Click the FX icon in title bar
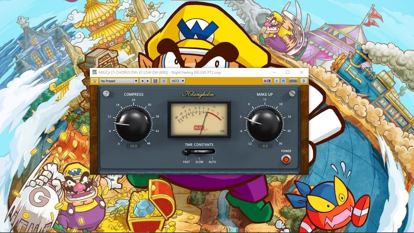414x233 pixels. click(94, 72)
